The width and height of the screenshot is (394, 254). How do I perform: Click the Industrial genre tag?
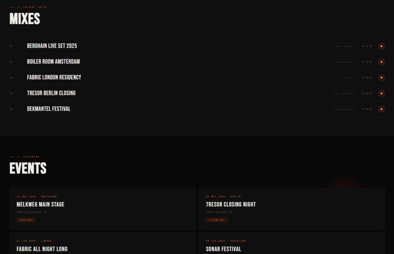(345, 62)
